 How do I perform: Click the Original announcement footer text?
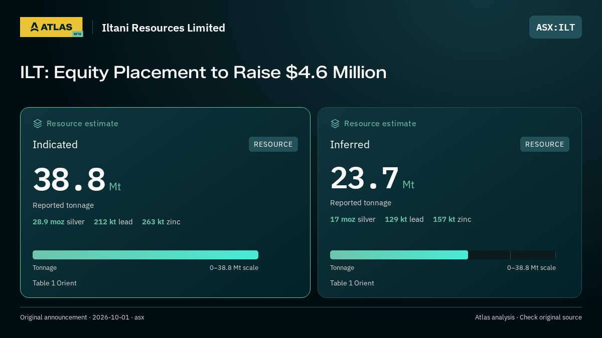pos(82,317)
